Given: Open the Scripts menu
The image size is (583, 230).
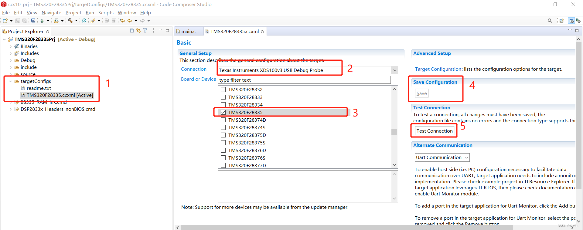Looking at the screenshot, I should [106, 12].
